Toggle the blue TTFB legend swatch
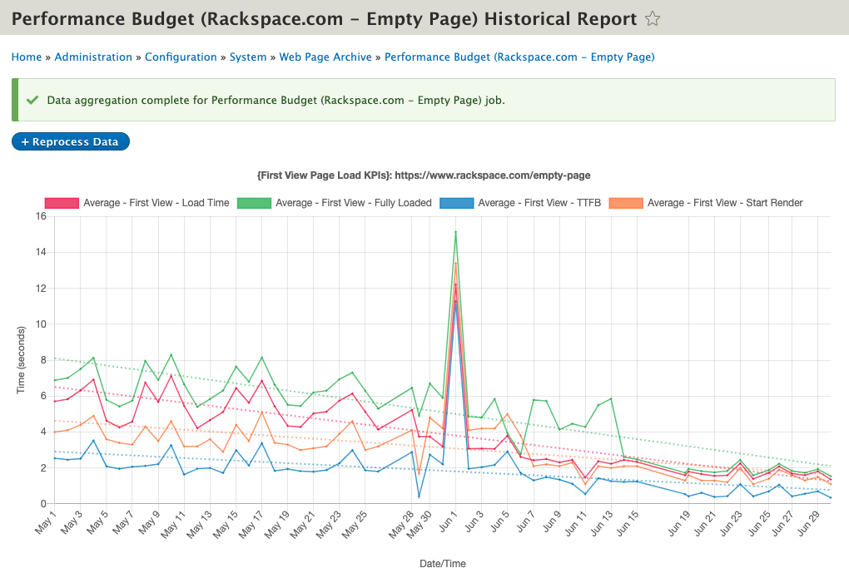This screenshot has height=573, width=849. coord(456,203)
